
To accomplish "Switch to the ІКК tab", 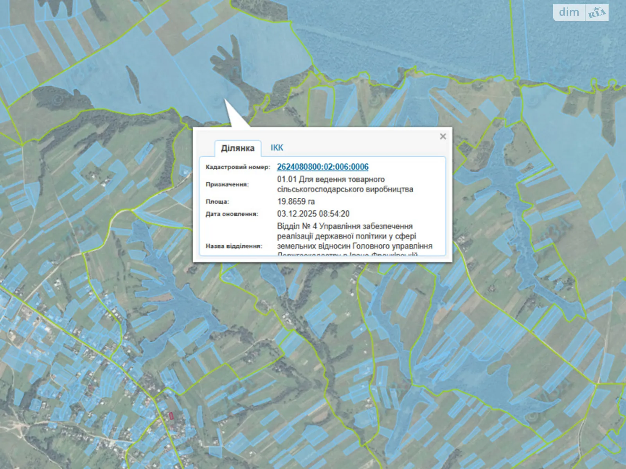I will click(x=277, y=148).
